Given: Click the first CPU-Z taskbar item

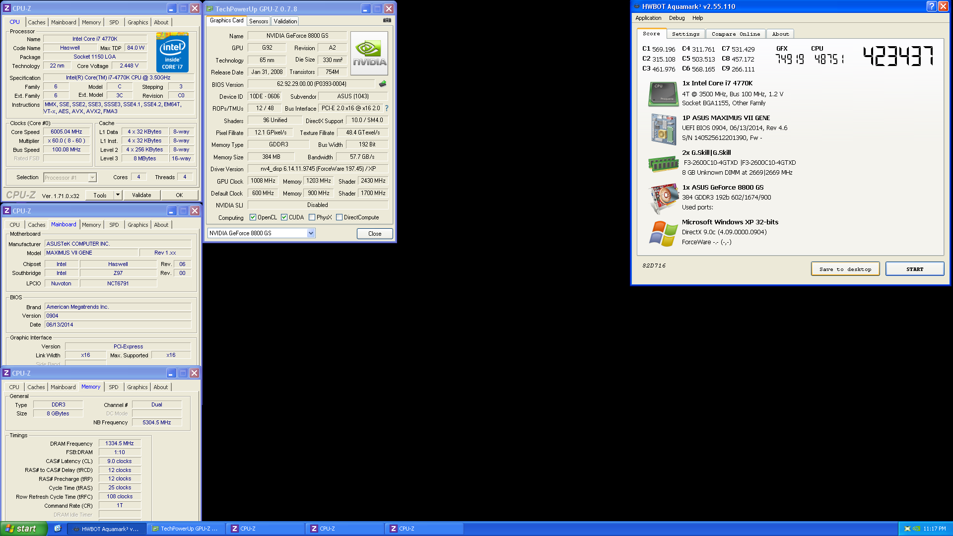Looking at the screenshot, I should (x=265, y=529).
